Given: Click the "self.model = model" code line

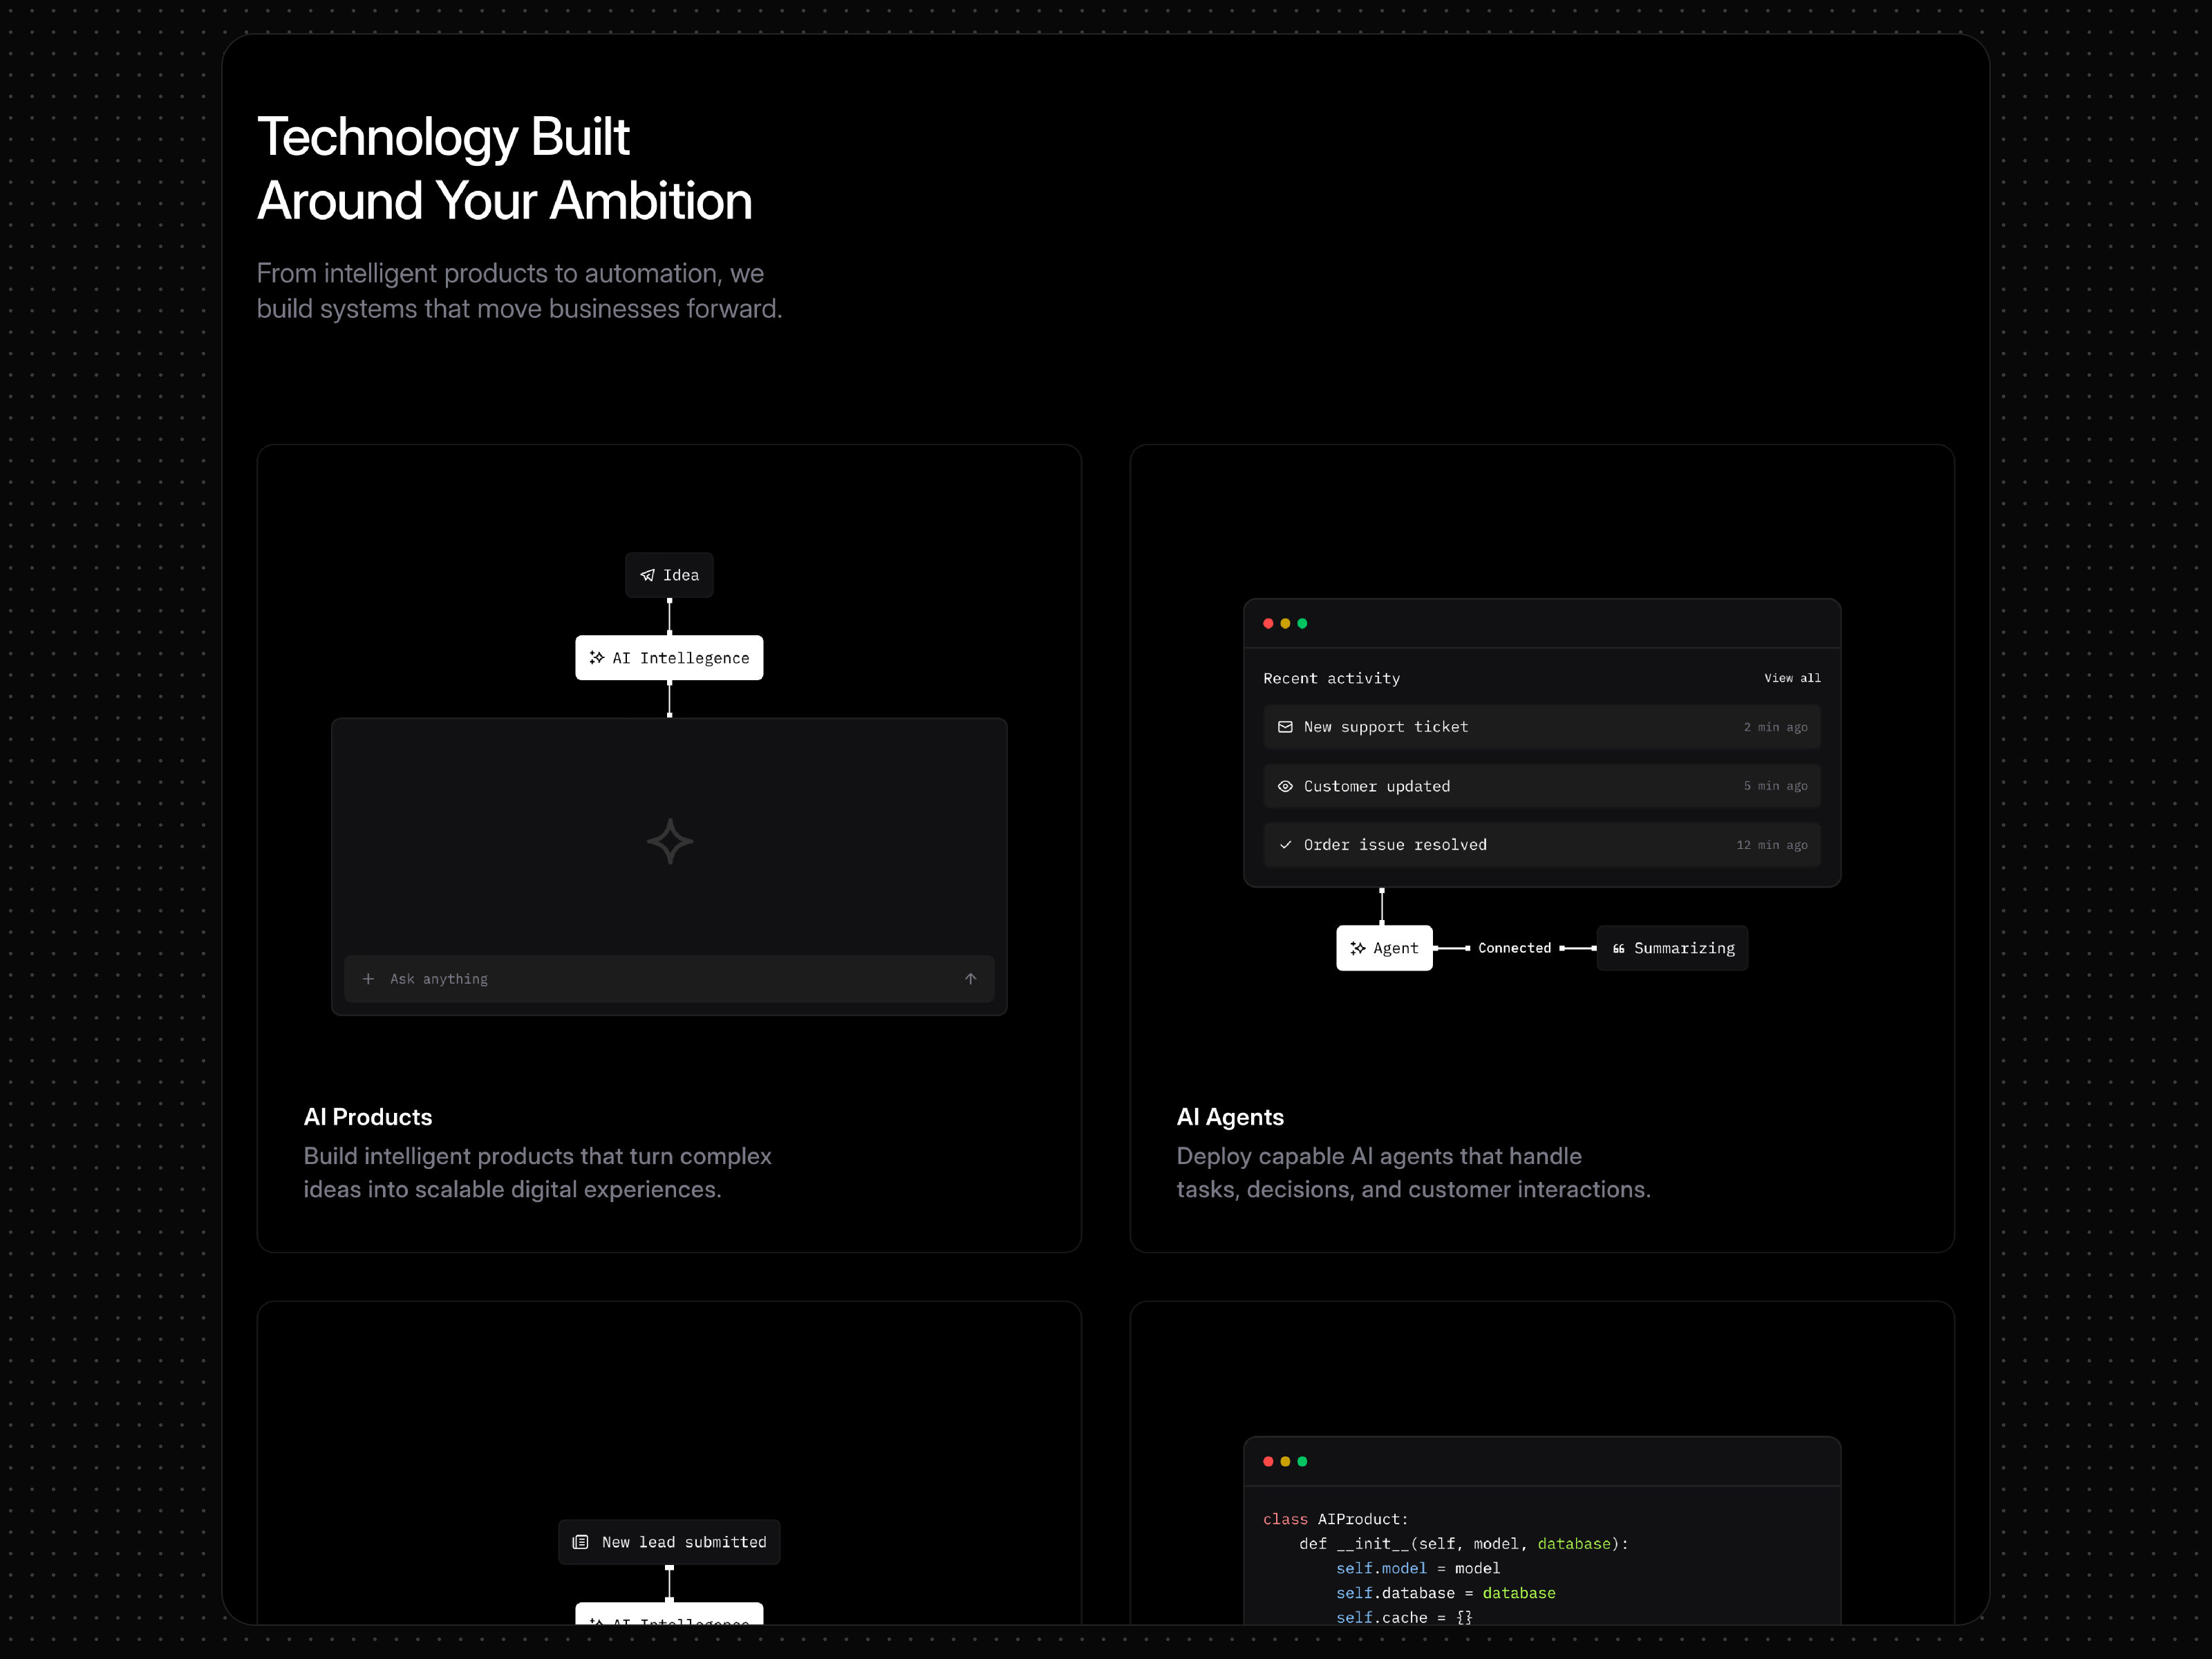Looking at the screenshot, I should [x=1418, y=1568].
